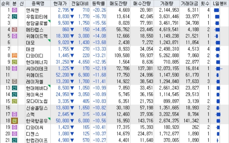
Task: Click the 신 badge in 한국항공우 row
Action: click(x=14, y=121)
